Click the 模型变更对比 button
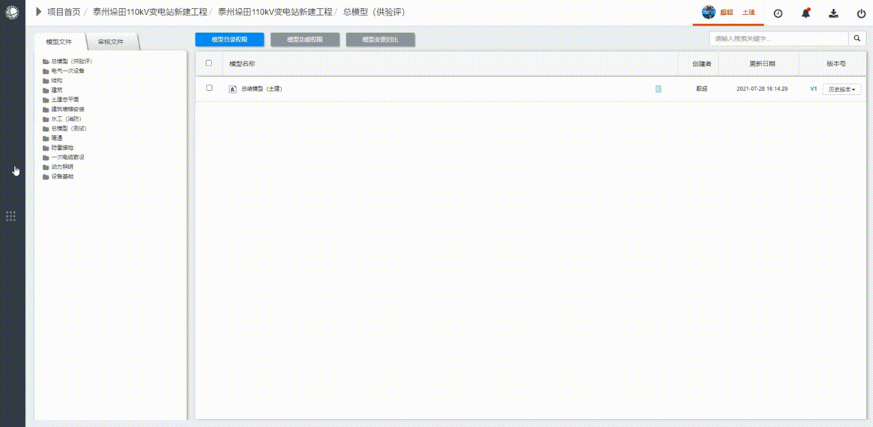Viewport: 873px width, 427px height. tap(380, 40)
